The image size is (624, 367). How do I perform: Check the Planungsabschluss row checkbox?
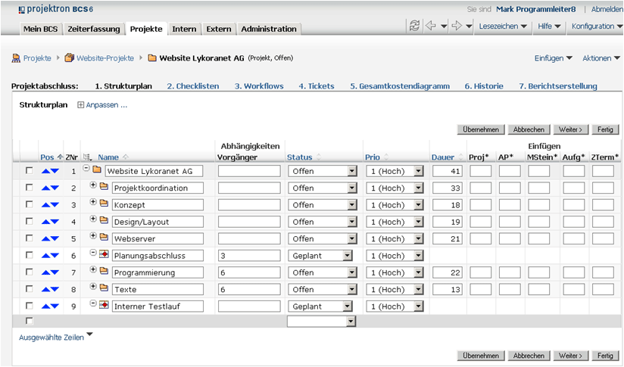[29, 255]
